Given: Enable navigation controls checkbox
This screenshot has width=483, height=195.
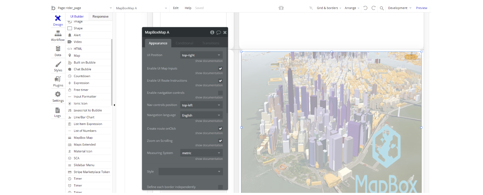Looking at the screenshot, I should [x=220, y=93].
